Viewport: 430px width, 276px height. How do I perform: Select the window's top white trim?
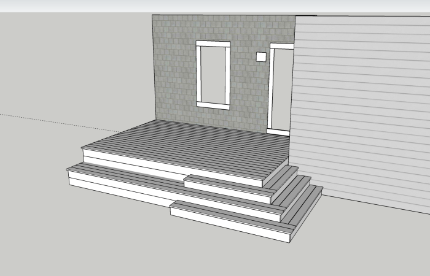click(x=213, y=43)
